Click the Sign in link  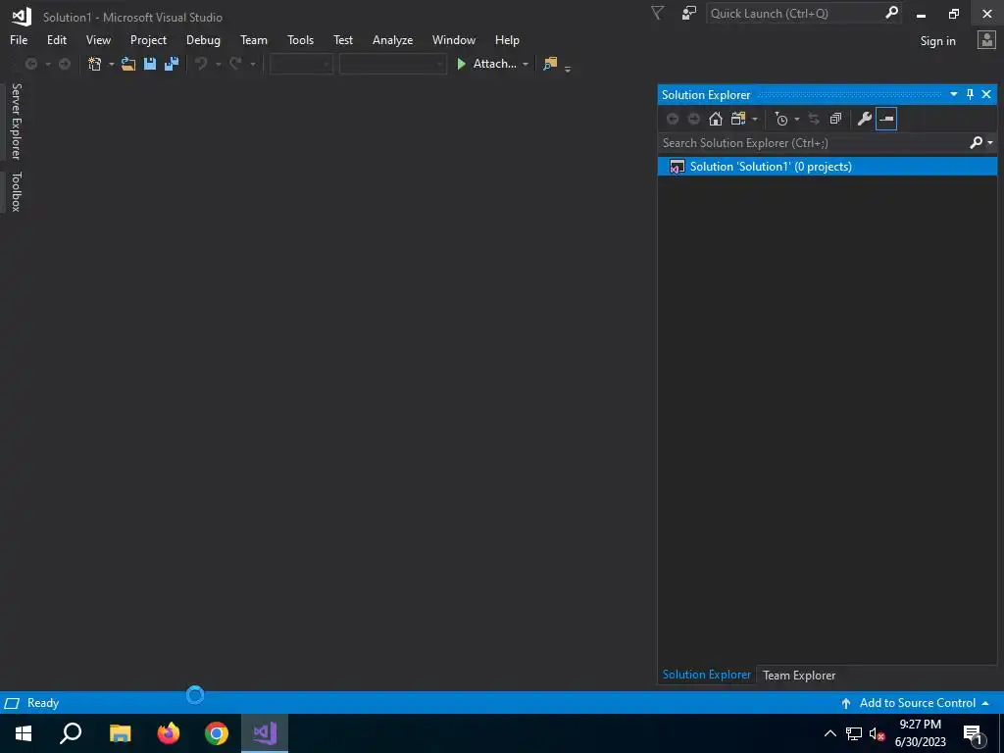pyautogui.click(x=937, y=41)
